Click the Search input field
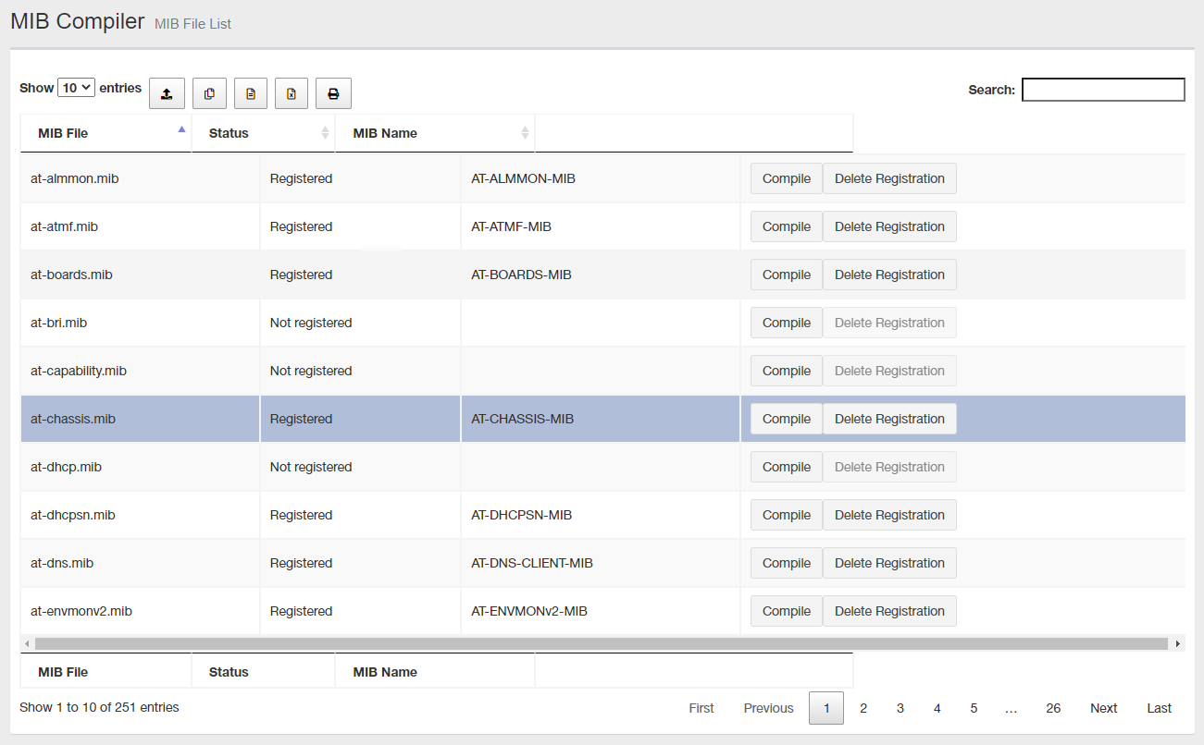The height and width of the screenshot is (745, 1204). pos(1102,90)
